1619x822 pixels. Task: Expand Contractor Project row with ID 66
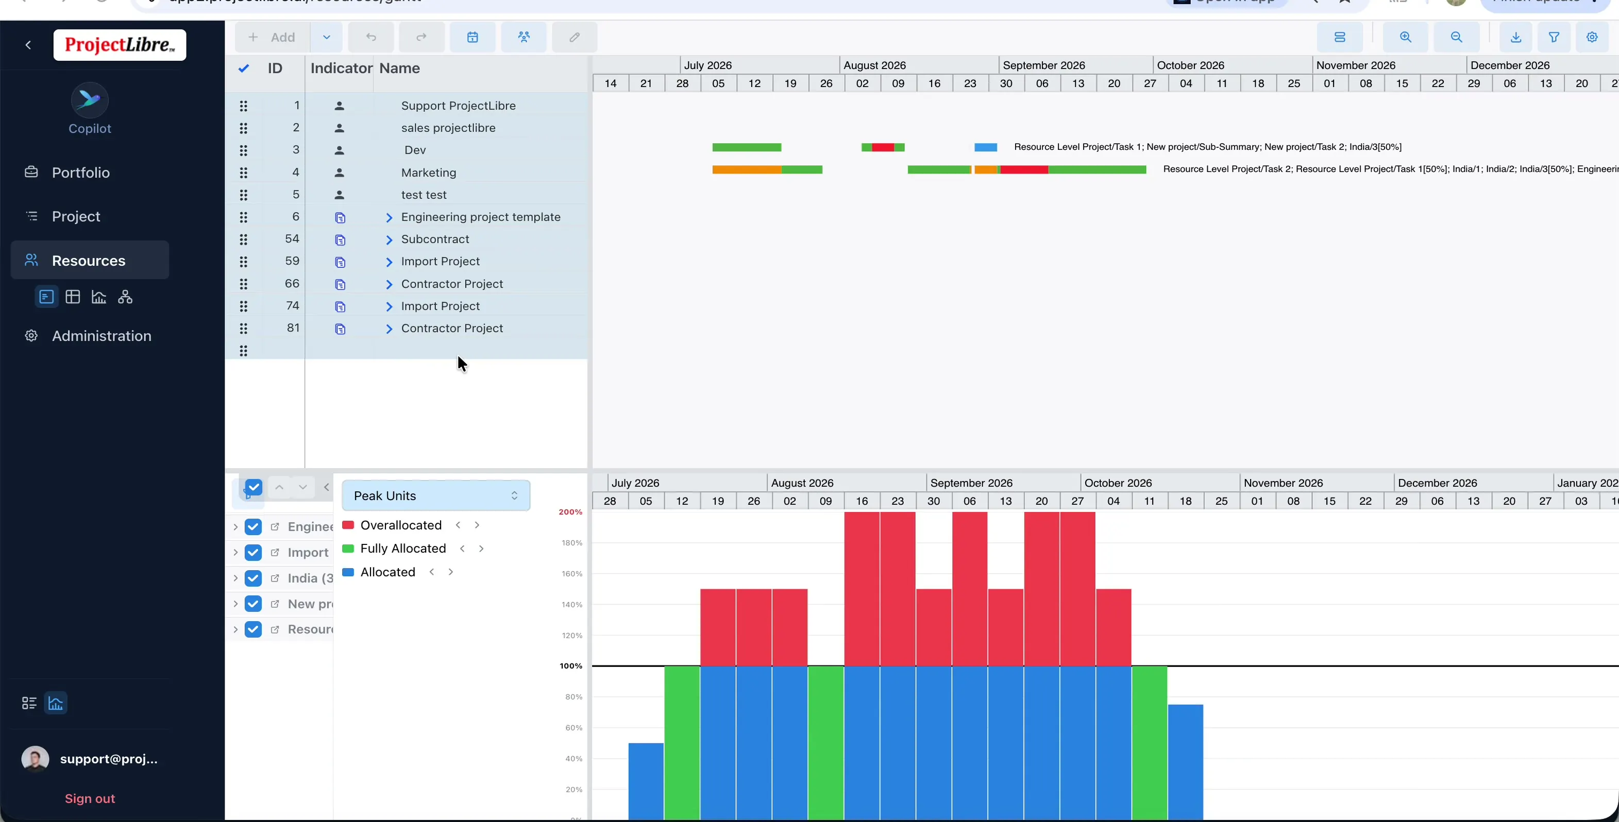tap(389, 285)
